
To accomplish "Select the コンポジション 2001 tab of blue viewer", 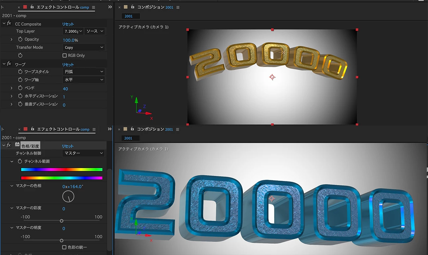I will pyautogui.click(x=155, y=129).
